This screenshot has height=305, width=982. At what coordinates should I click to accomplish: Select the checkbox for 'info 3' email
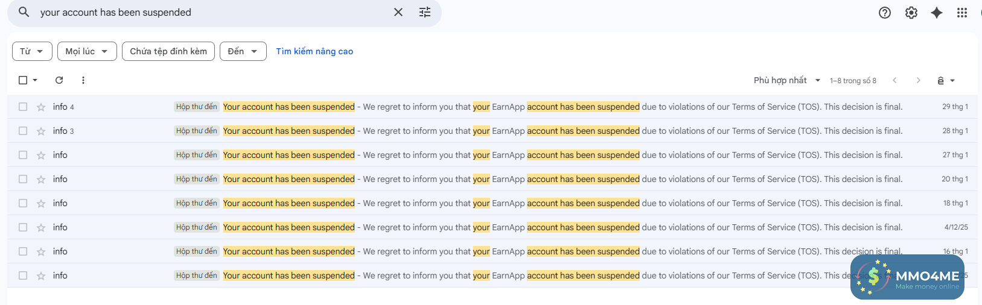(x=23, y=131)
